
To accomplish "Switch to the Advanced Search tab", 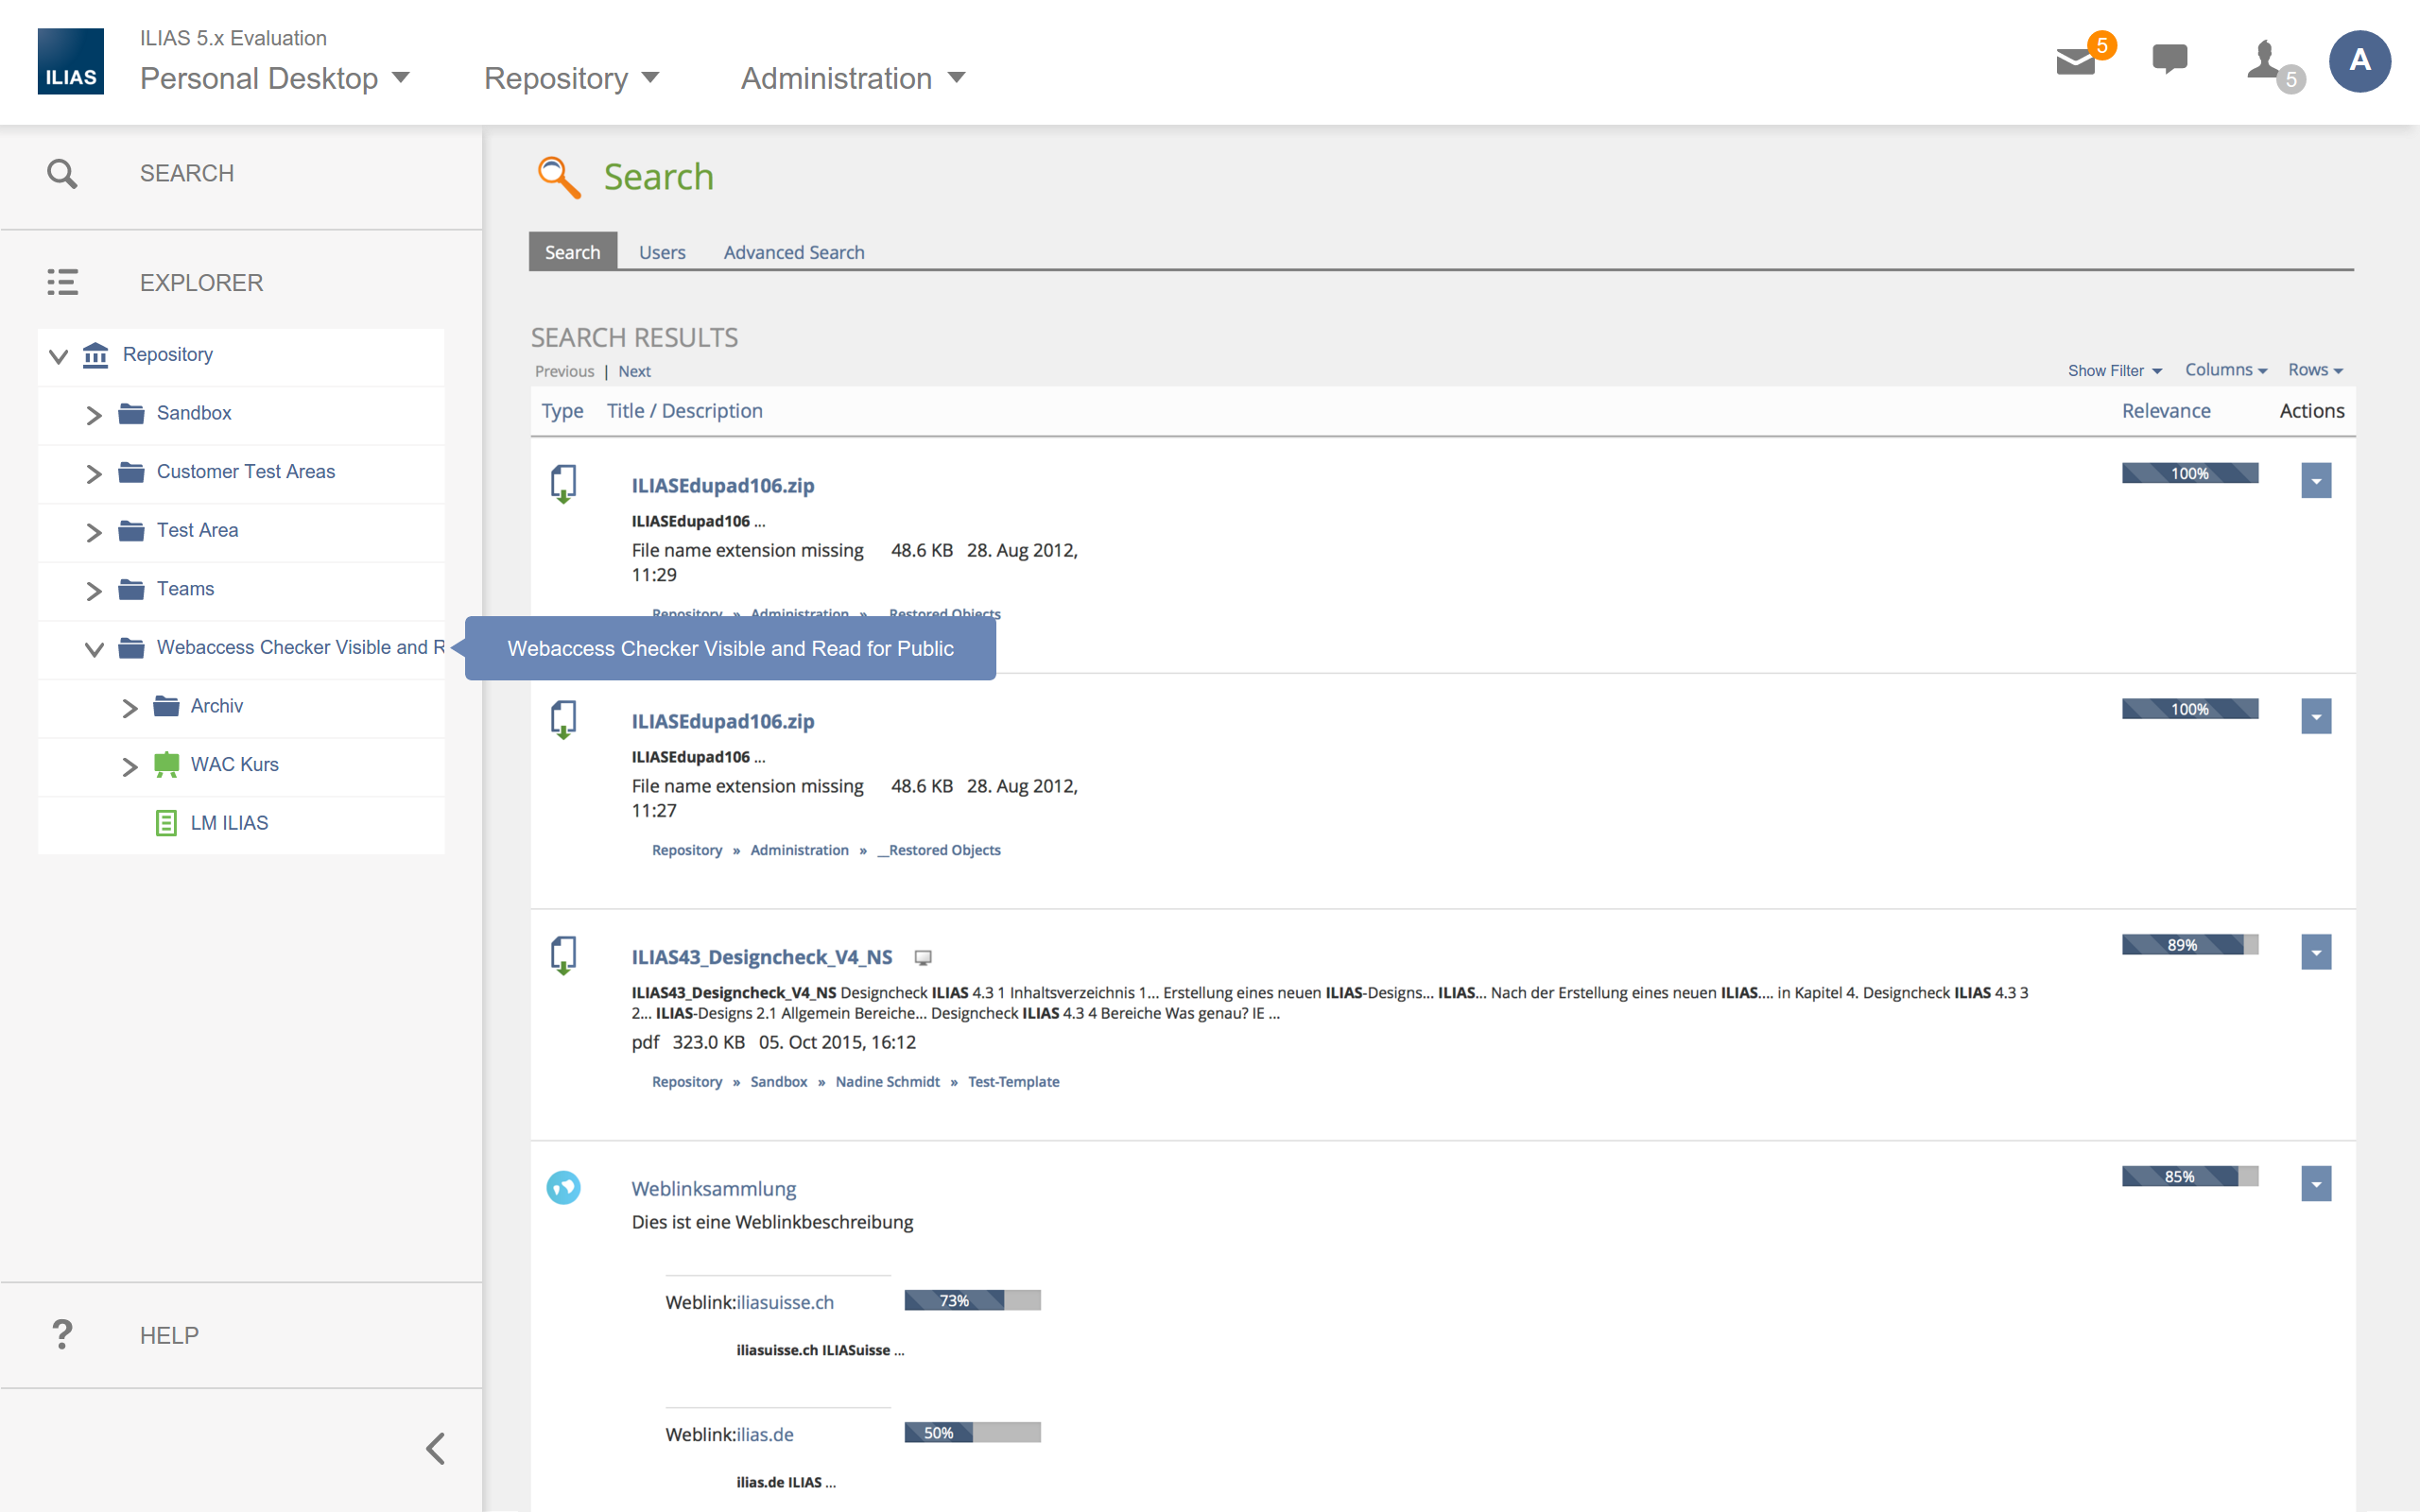I will coord(793,252).
